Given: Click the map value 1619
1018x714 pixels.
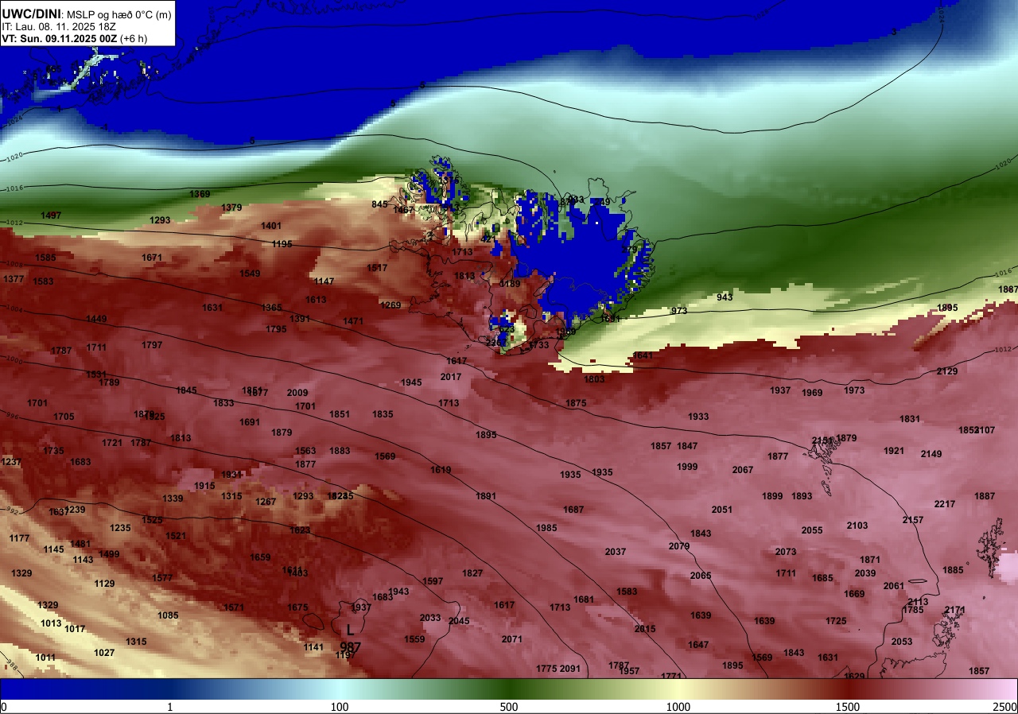Looking at the screenshot, I should (x=441, y=470).
